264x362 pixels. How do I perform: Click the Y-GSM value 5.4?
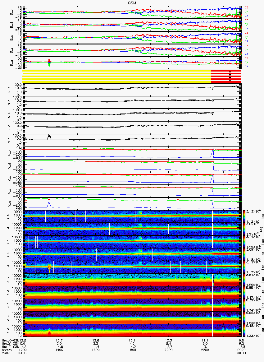(x=169, y=344)
